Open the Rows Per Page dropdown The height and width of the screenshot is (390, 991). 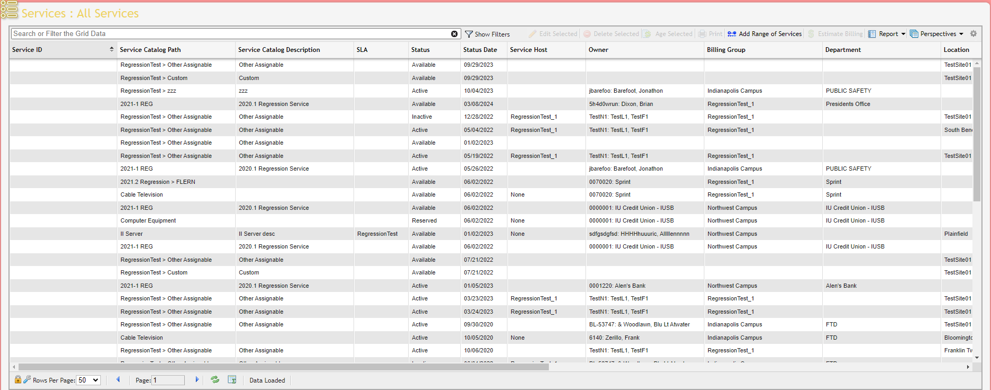pyautogui.click(x=89, y=380)
